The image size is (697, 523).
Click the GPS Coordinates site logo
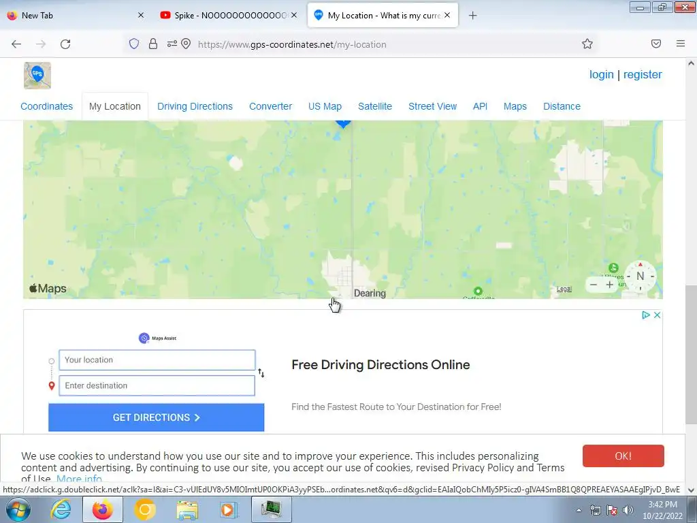pyautogui.click(x=37, y=76)
